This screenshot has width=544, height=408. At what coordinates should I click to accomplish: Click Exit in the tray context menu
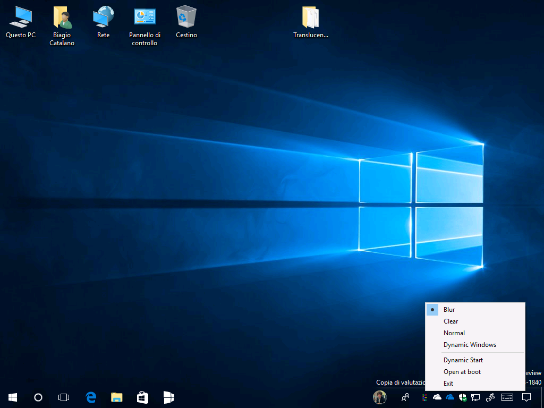tap(475, 384)
